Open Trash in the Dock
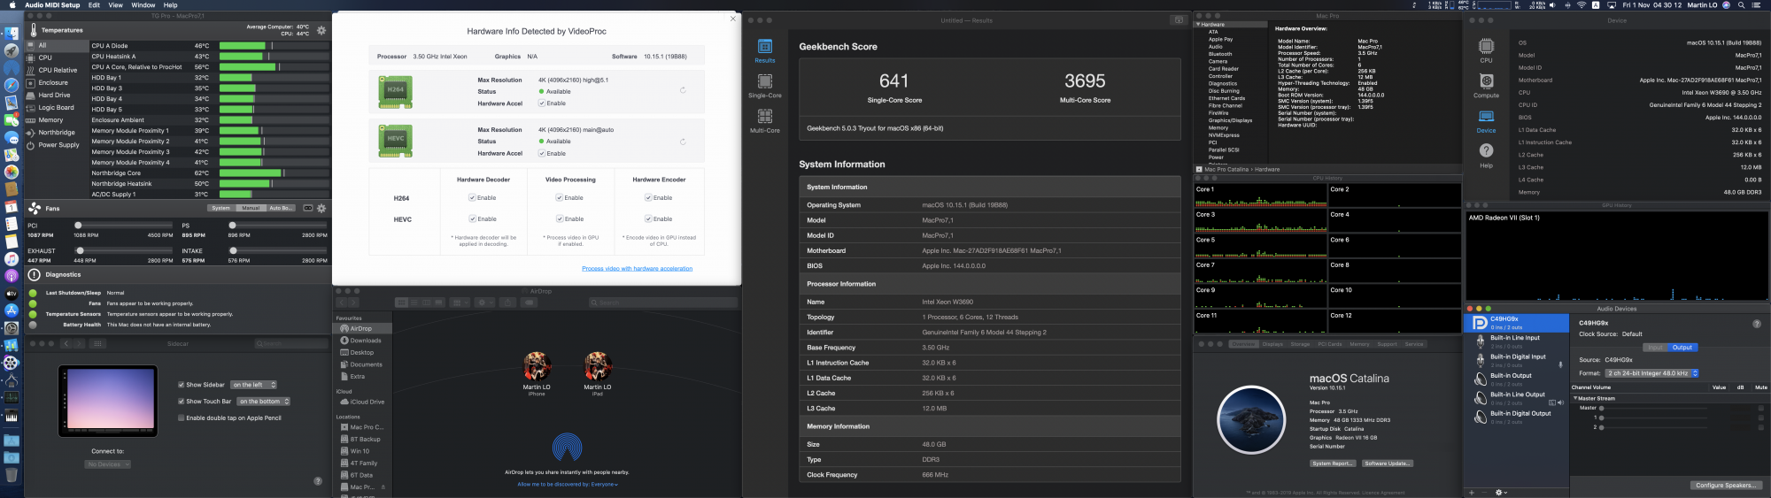 [x=12, y=475]
